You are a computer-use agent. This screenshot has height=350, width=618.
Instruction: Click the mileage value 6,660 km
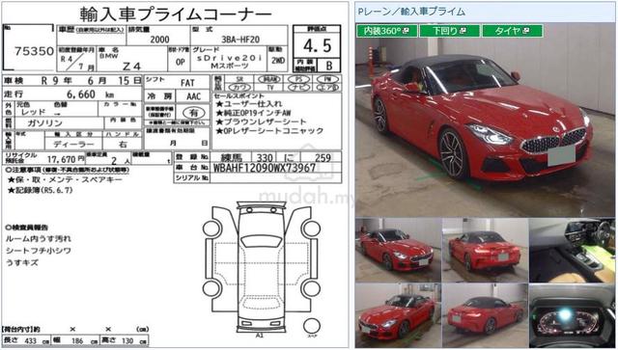point(90,94)
